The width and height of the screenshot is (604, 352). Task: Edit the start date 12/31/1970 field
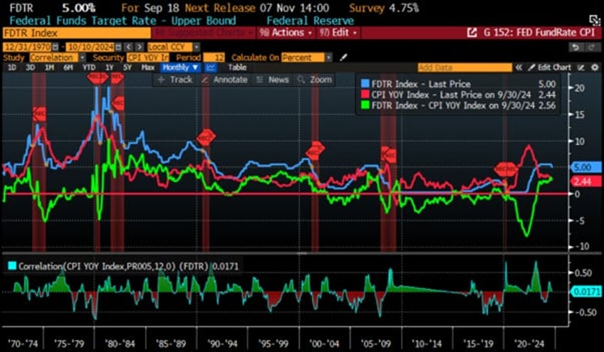tap(27, 47)
